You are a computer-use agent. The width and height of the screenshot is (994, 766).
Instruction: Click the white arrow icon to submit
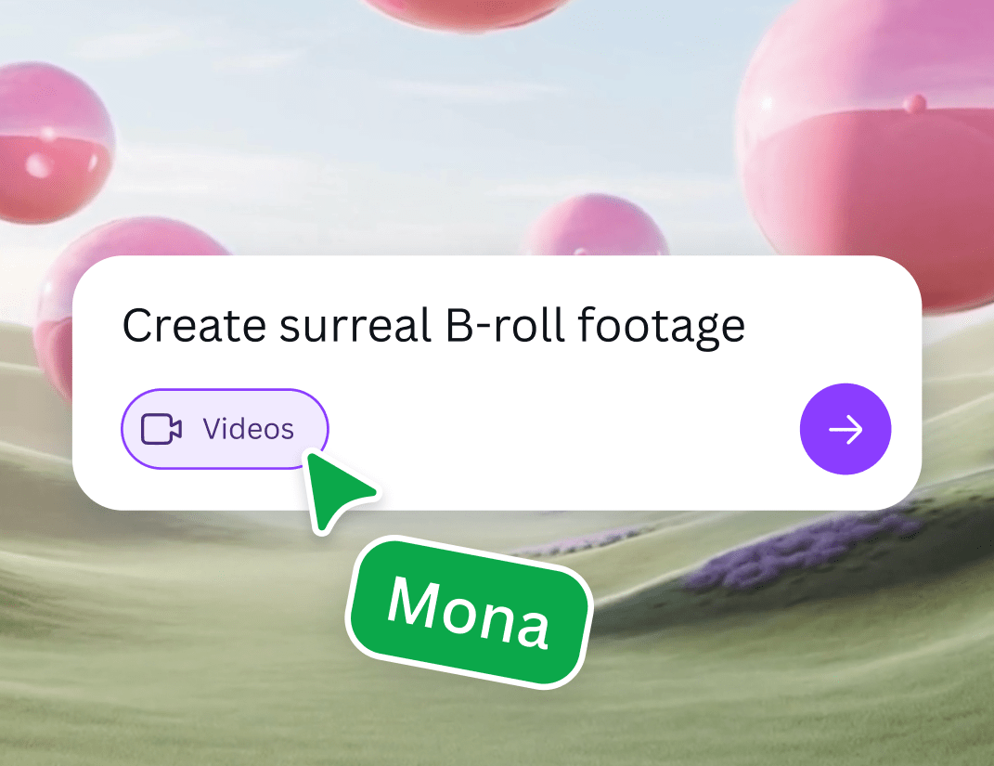pyautogui.click(x=846, y=429)
